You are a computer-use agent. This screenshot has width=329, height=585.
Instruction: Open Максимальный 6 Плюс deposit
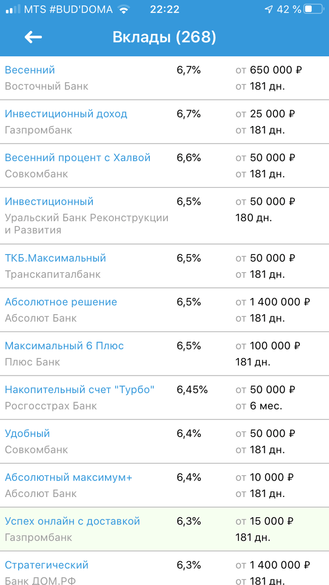coord(64,346)
